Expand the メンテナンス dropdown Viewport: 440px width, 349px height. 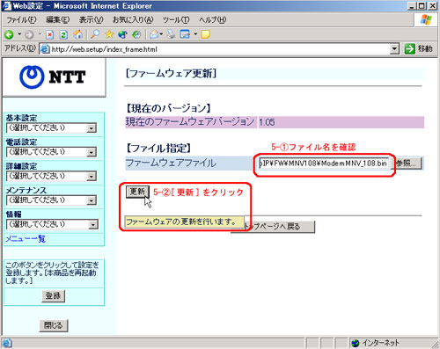click(x=92, y=200)
